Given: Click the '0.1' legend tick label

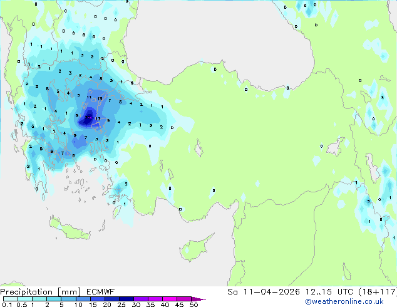Looking at the screenshot, I should point(7,304).
